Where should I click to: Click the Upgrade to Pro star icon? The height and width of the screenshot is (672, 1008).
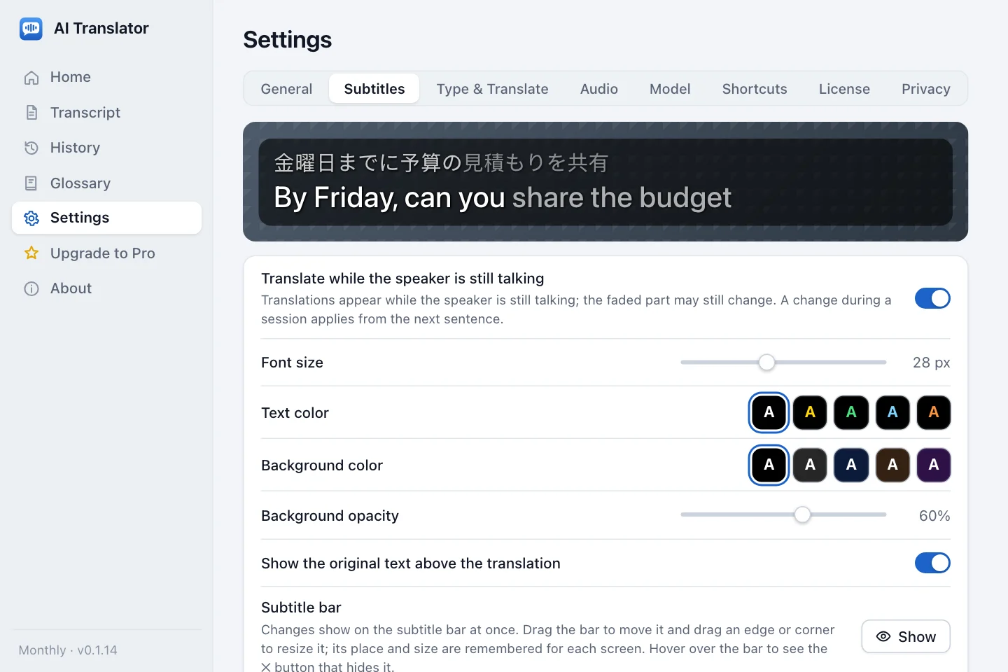(x=31, y=253)
